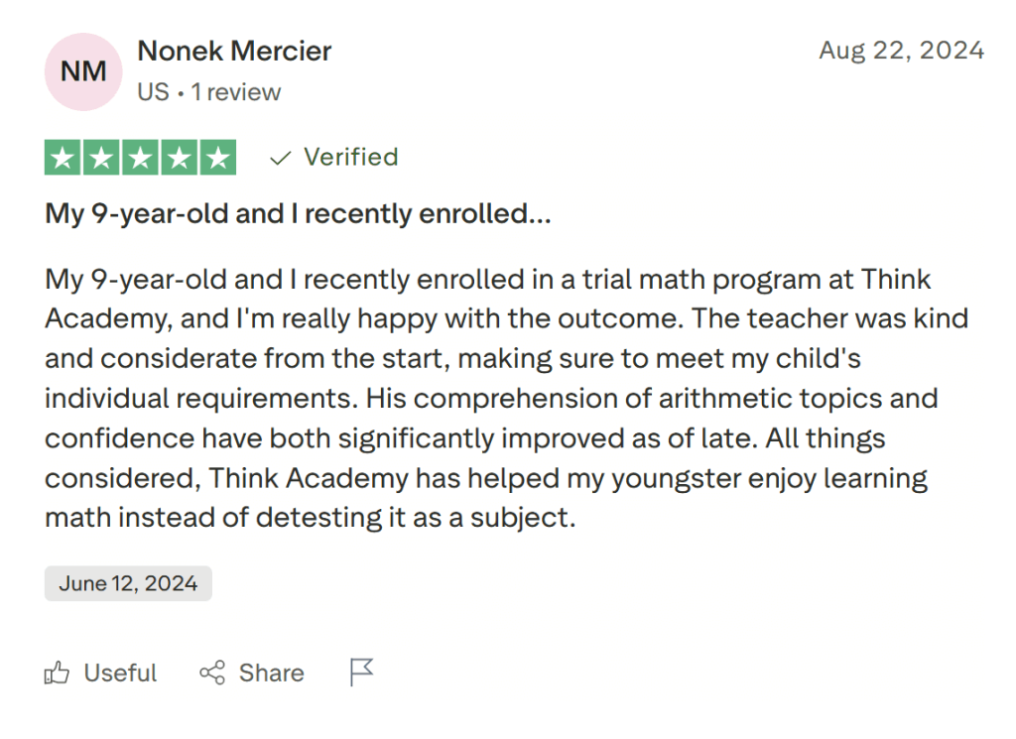Click the Verified label text
The width and height of the screenshot is (1016, 739).
click(351, 157)
